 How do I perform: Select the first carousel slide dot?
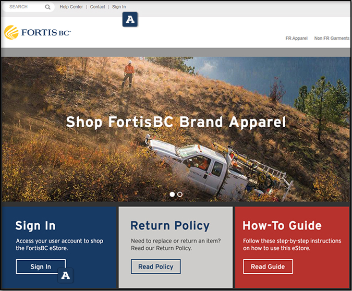172,194
